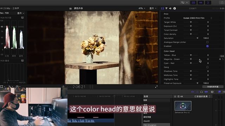
Task: Click the Saturation slider handle
Action: [x=198, y=38]
